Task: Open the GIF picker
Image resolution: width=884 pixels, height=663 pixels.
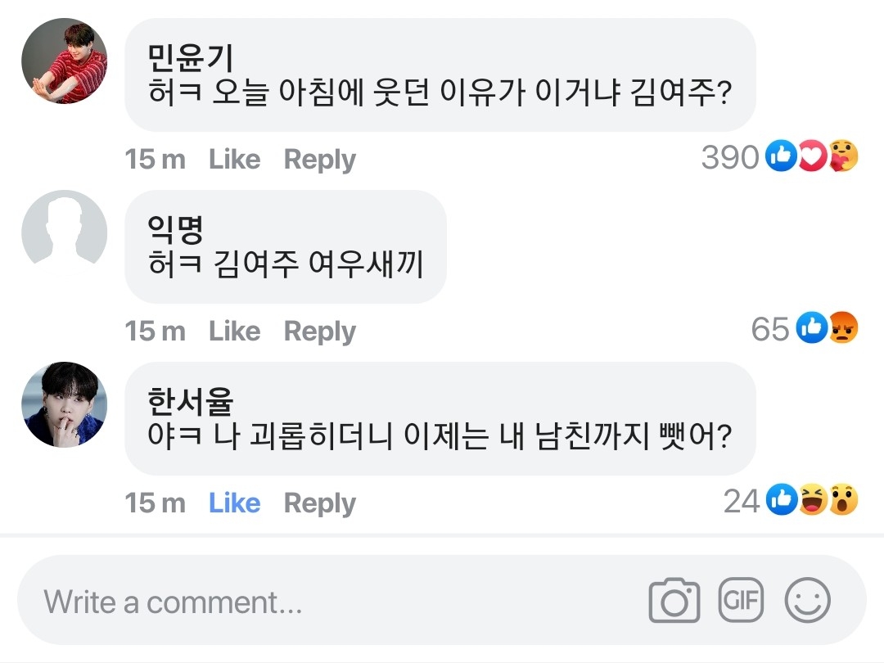Action: pyautogui.click(x=740, y=600)
